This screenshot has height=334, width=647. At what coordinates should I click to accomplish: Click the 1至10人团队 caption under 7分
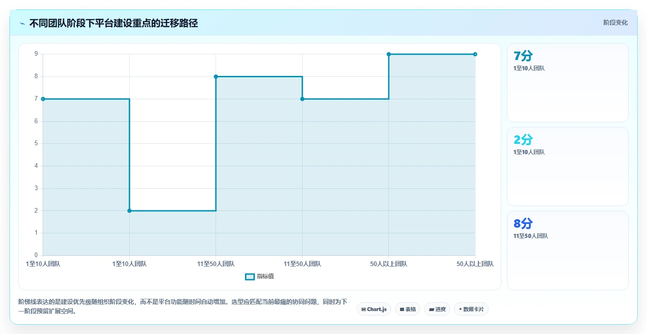tap(529, 68)
